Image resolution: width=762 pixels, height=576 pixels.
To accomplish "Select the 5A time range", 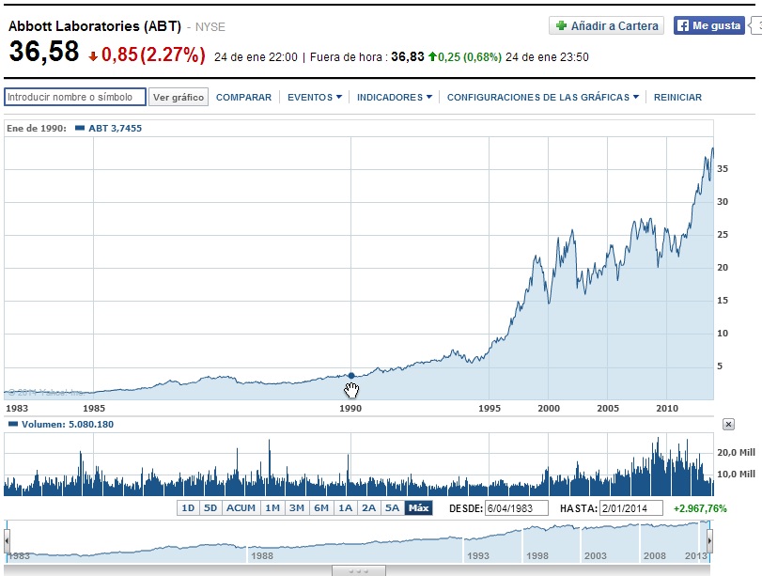I will (392, 508).
